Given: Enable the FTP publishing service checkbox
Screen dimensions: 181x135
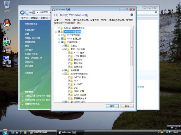Looking at the screenshot, I should coord(62,35).
